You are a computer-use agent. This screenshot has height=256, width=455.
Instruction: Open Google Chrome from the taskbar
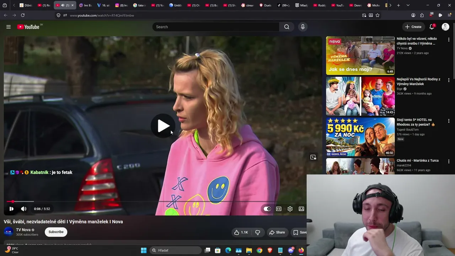pyautogui.click(x=259, y=250)
